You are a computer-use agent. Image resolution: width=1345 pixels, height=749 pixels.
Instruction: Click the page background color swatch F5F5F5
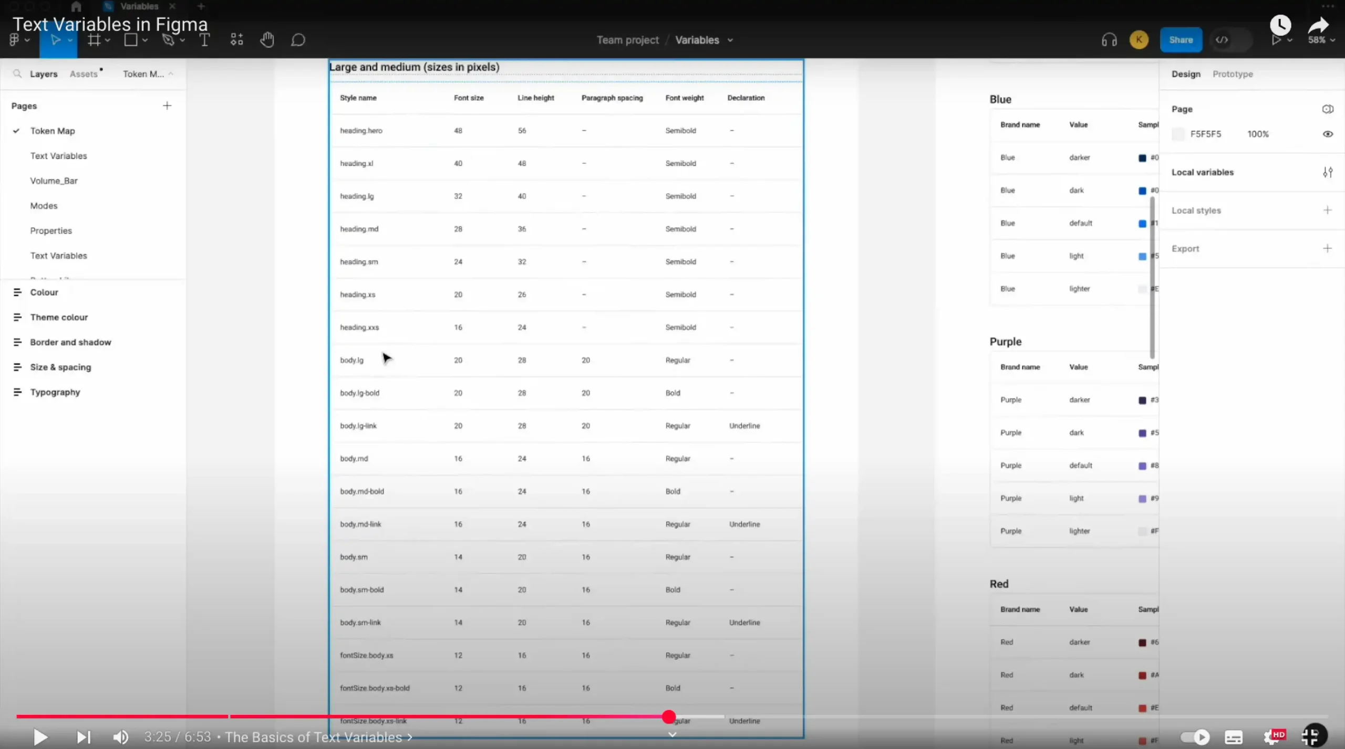coord(1178,134)
